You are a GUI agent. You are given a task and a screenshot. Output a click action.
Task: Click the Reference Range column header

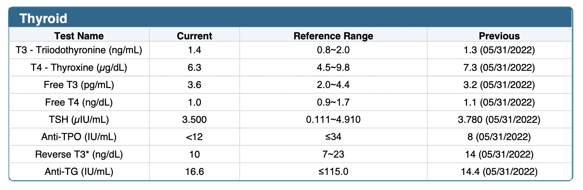coord(333,36)
